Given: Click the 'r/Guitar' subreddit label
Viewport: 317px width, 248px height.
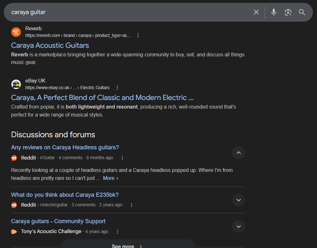Looking at the screenshot, I should tap(47, 158).
